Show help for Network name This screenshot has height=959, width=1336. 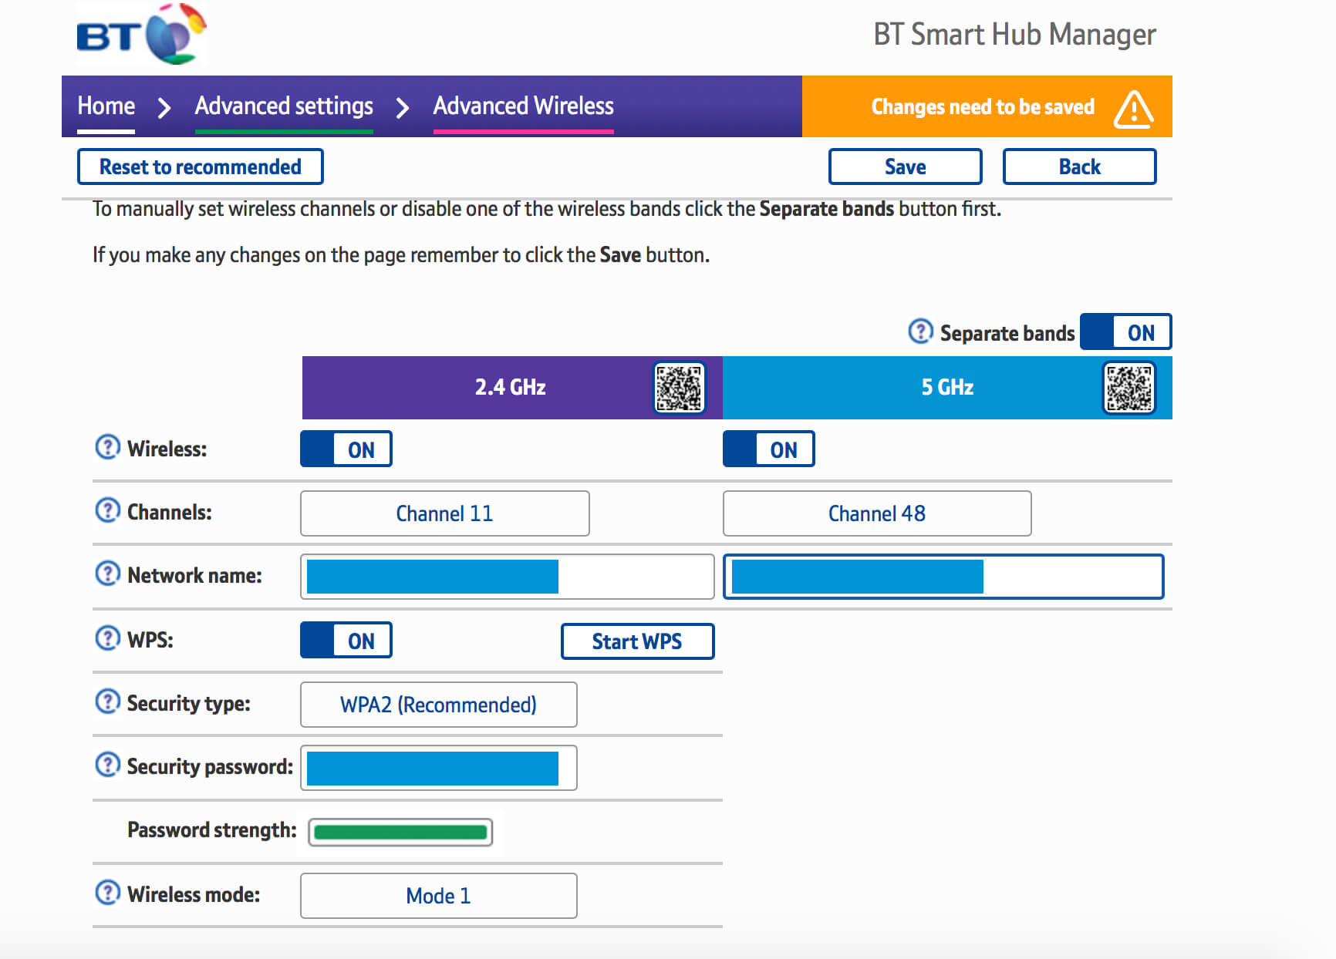pyautogui.click(x=107, y=574)
